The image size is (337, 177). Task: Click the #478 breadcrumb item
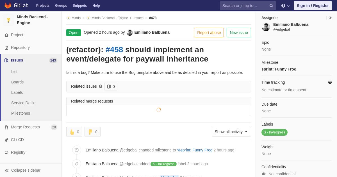(153, 18)
